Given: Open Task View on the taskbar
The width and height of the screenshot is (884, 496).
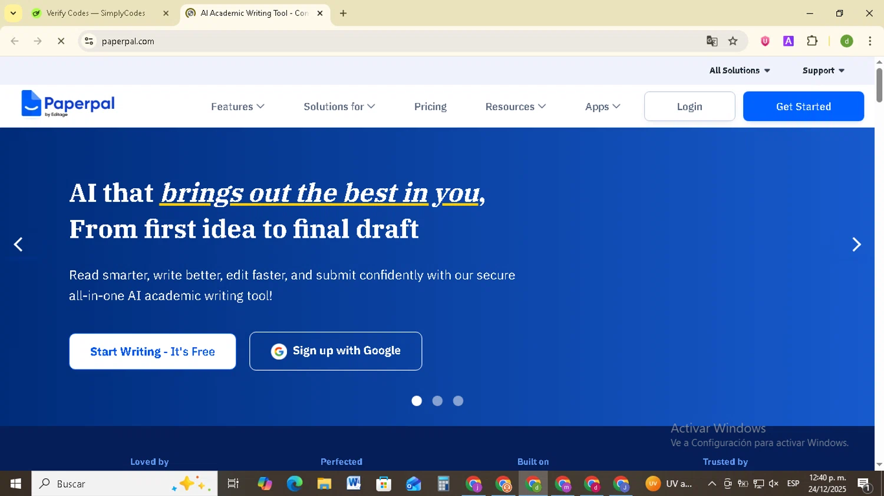Looking at the screenshot, I should pyautogui.click(x=233, y=484).
